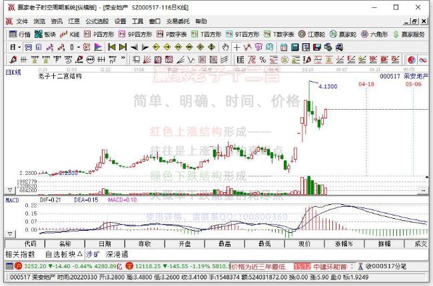
Task: Sort by the 涨幅% column header
Action: click(344, 244)
